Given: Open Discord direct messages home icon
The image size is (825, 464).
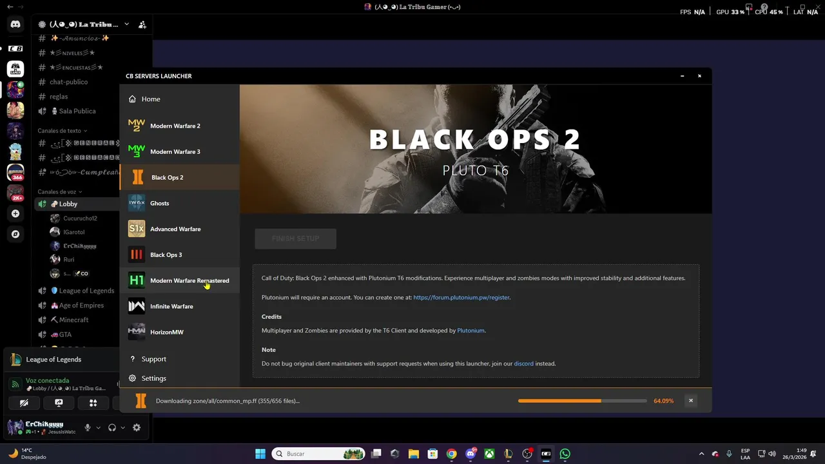Looking at the screenshot, I should [15, 24].
